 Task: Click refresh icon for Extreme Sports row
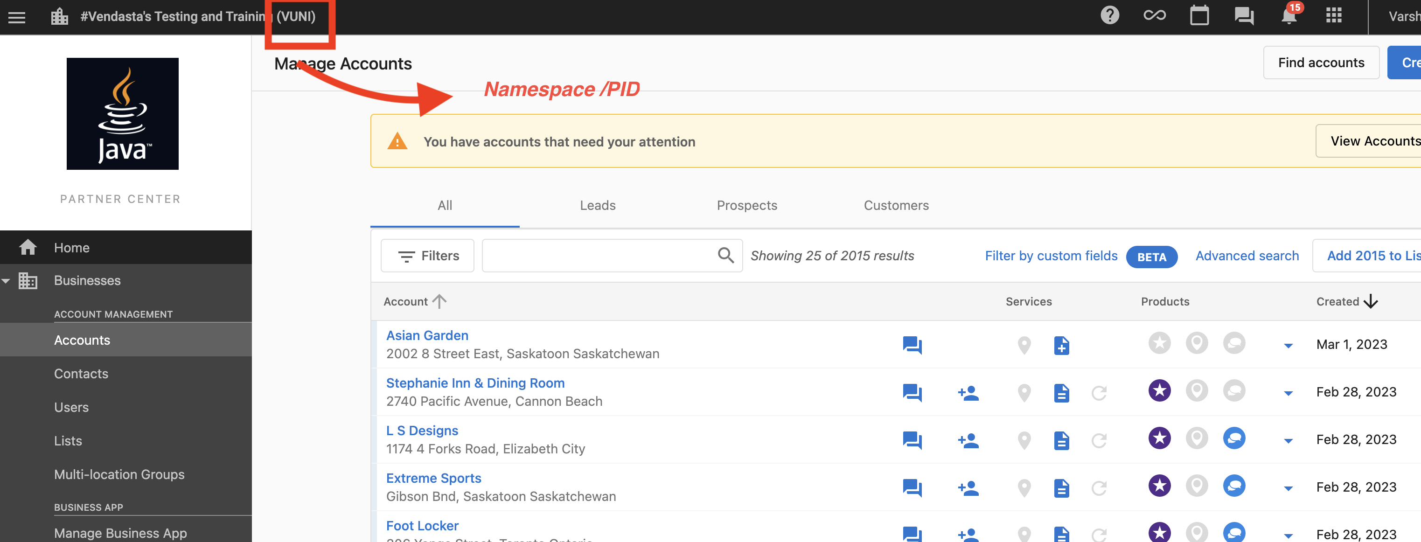(1099, 488)
